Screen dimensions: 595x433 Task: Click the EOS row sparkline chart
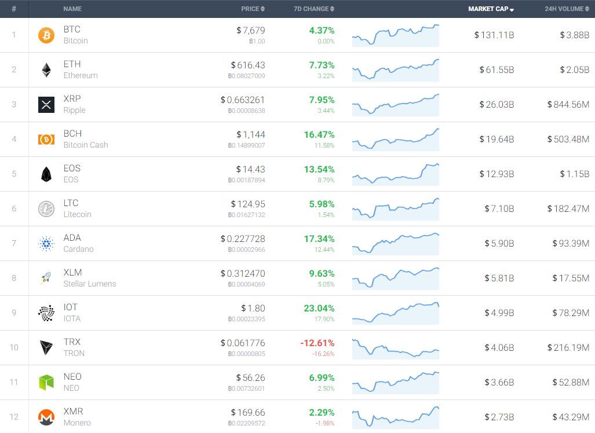(395, 174)
